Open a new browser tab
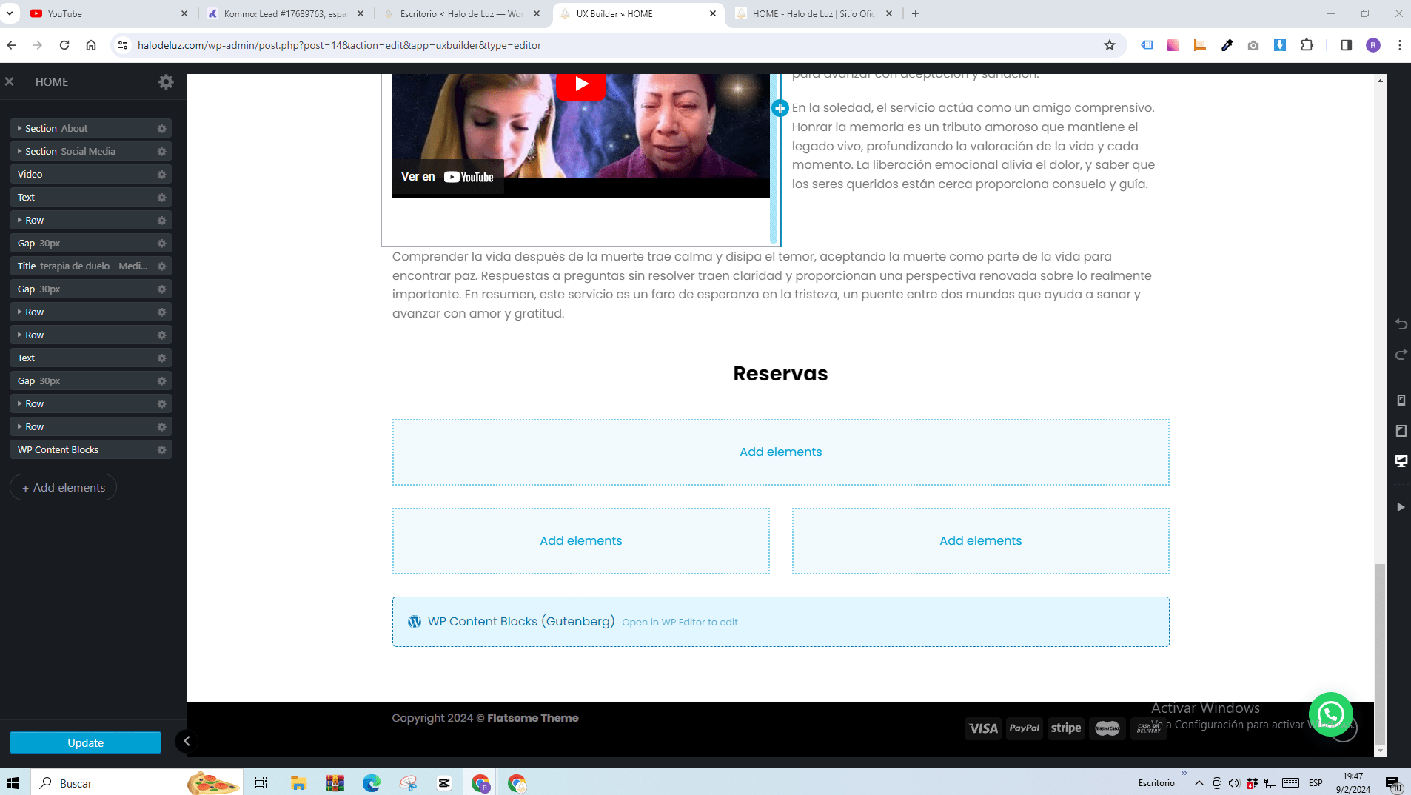Image resolution: width=1411 pixels, height=795 pixels. [916, 13]
